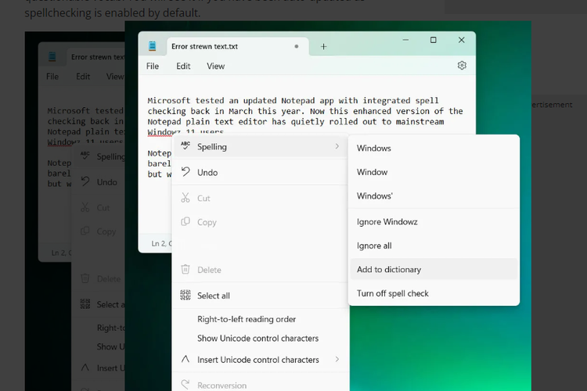The image size is (587, 391).
Task: Select Add to dictionary option
Action: point(389,269)
